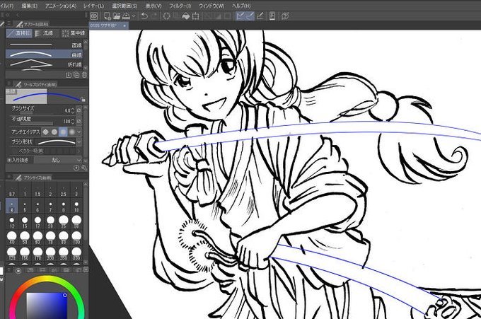
Task: Click the opacity dynamics button
Action: tap(79, 121)
